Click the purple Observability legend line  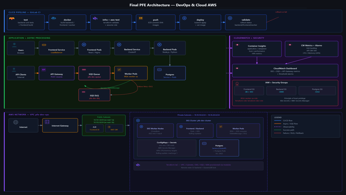[x=278, y=127]
